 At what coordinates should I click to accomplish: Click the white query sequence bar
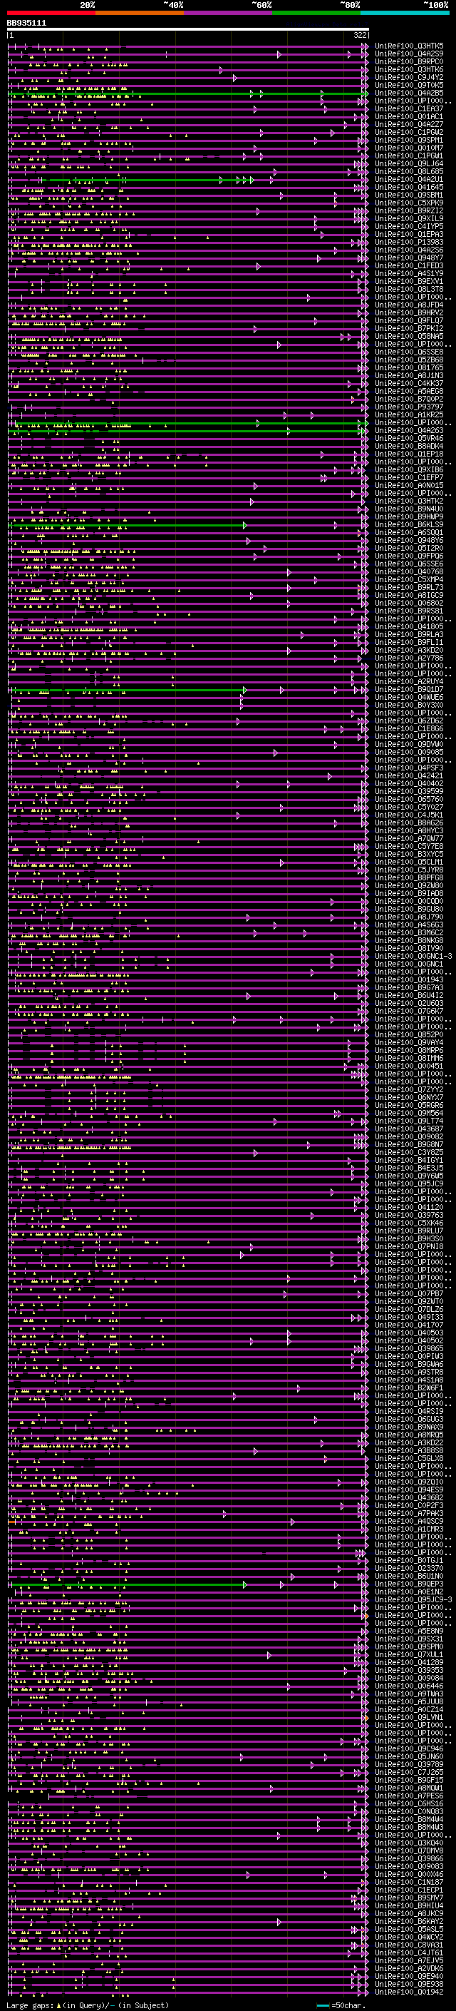188,30
